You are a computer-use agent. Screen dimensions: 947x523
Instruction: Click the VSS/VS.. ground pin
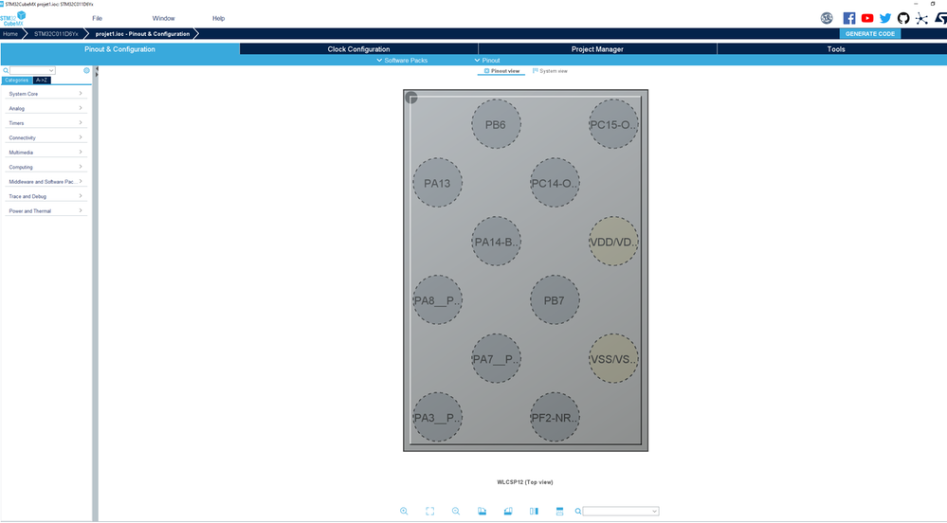tap(613, 359)
